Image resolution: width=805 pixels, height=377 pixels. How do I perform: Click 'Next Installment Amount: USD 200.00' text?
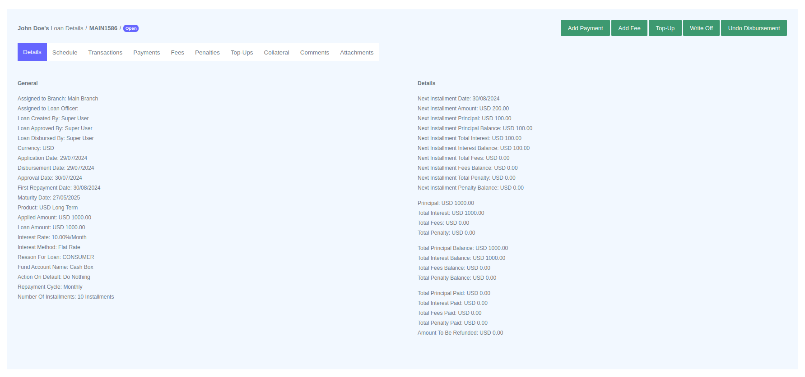click(463, 109)
